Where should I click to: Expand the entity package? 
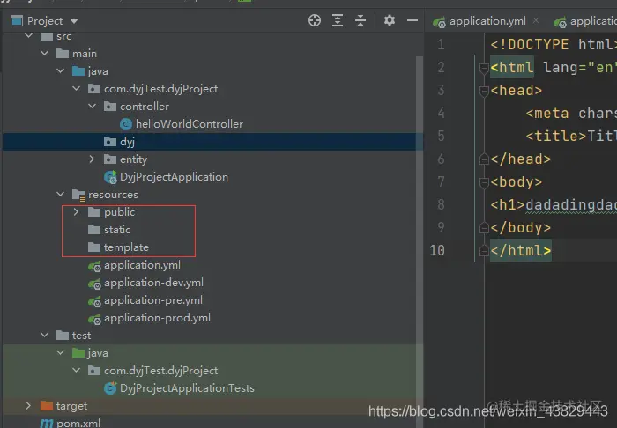pos(92,159)
